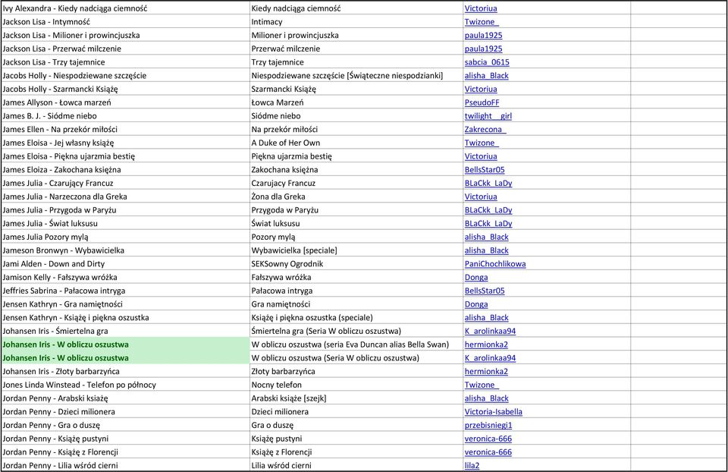Open the Victoria-Isabella link
The image size is (728, 472).
click(x=494, y=413)
